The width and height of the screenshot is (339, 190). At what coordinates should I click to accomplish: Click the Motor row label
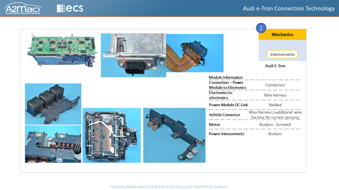click(x=215, y=124)
